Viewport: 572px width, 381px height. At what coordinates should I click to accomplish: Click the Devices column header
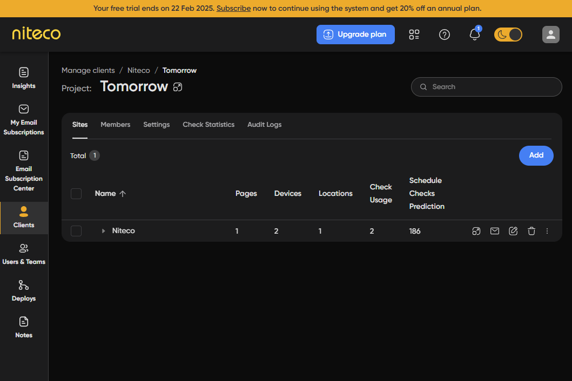click(x=288, y=194)
